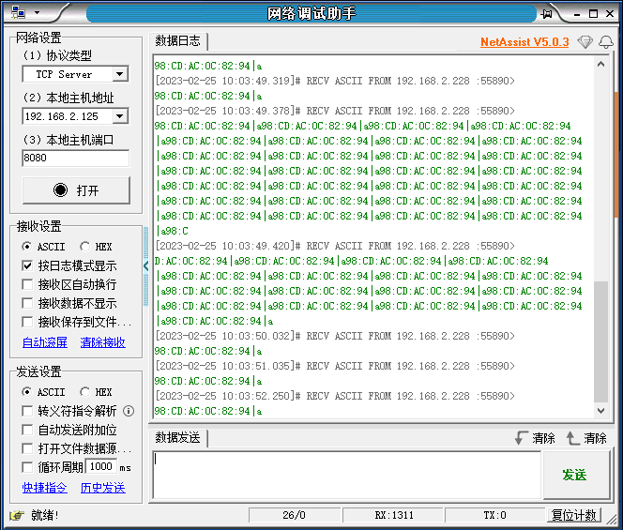The height and width of the screenshot is (530, 623).
Task: Switch to the 数据日志 tab
Action: 177,40
